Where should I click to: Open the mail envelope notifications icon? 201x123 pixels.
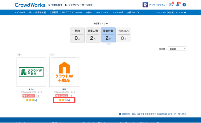[171, 5]
